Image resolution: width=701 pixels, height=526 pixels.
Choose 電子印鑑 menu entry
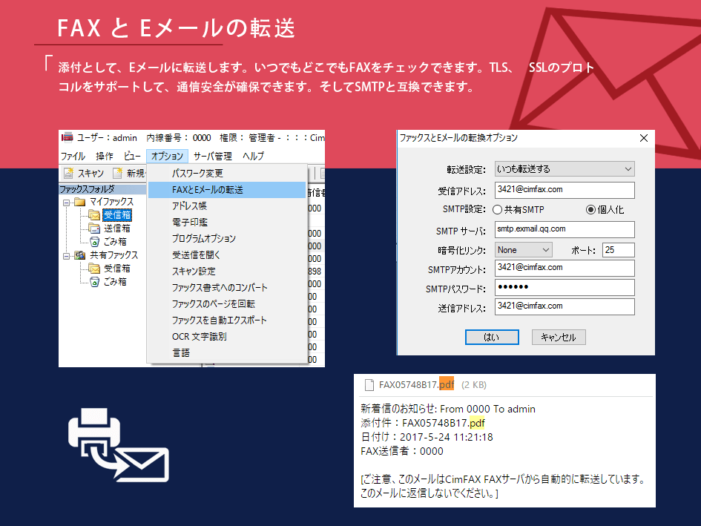227,223
